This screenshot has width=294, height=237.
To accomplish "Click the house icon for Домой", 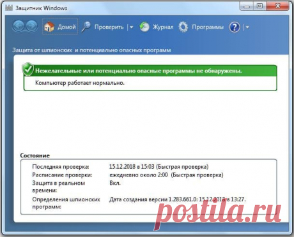I will point(49,27).
